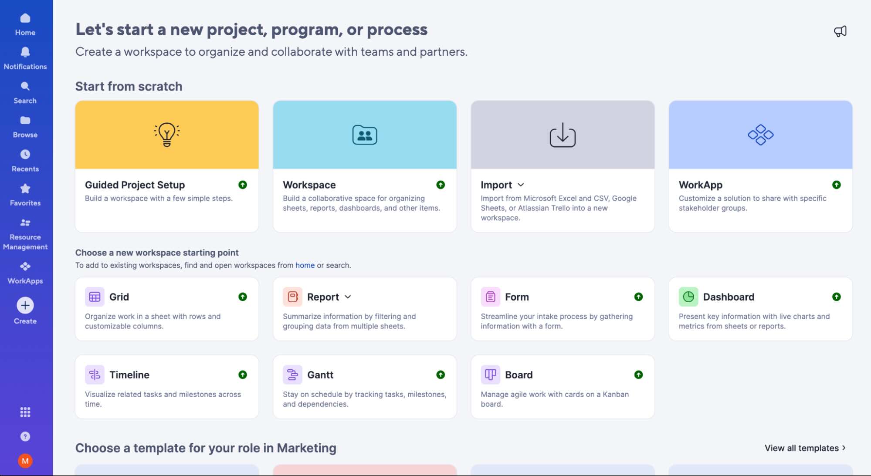Click 'Present key information with live charts' text
This screenshot has width=871, height=476.
tap(754, 321)
